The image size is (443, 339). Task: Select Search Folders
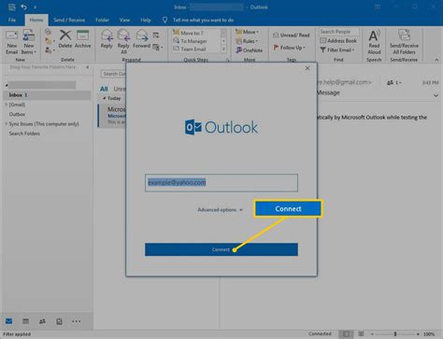24,134
